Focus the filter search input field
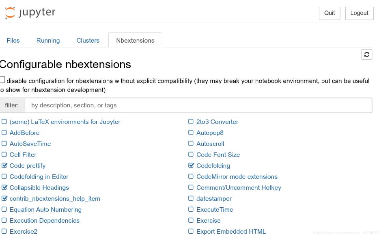The image size is (379, 239). pyautogui.click(x=198, y=105)
